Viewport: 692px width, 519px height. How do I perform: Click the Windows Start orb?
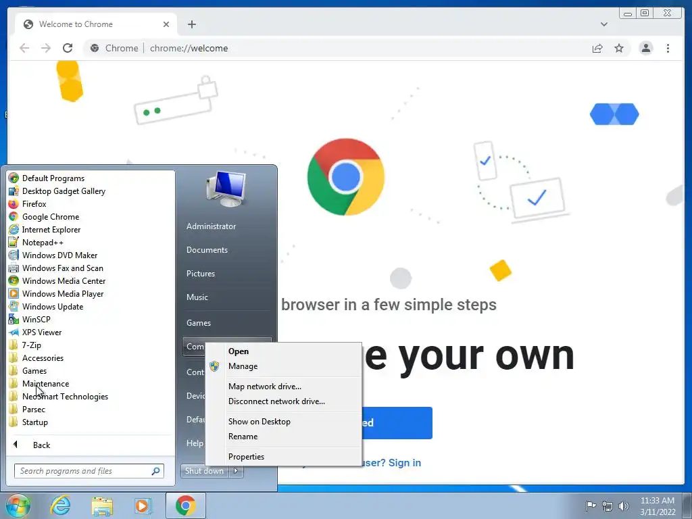[x=18, y=505]
